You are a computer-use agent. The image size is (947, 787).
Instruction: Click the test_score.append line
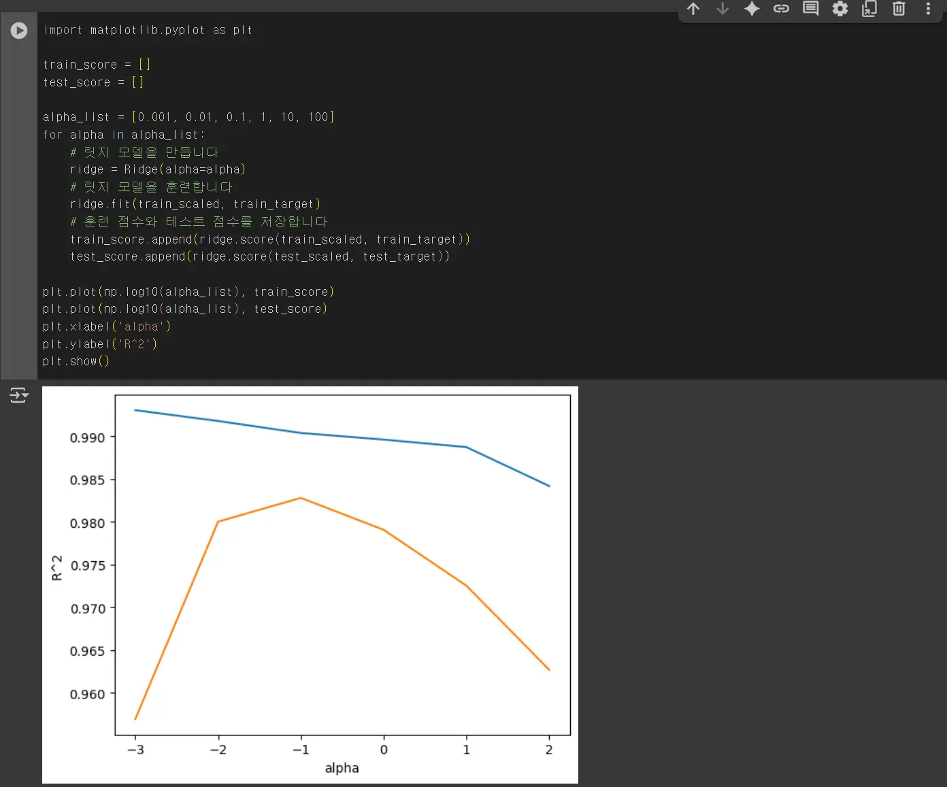[x=260, y=256]
